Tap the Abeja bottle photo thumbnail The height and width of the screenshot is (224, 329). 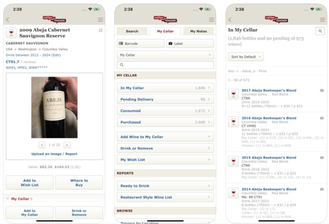54,107
